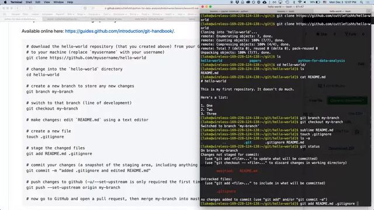Open the Help menu
374x210 pixels.
click(70, 2)
